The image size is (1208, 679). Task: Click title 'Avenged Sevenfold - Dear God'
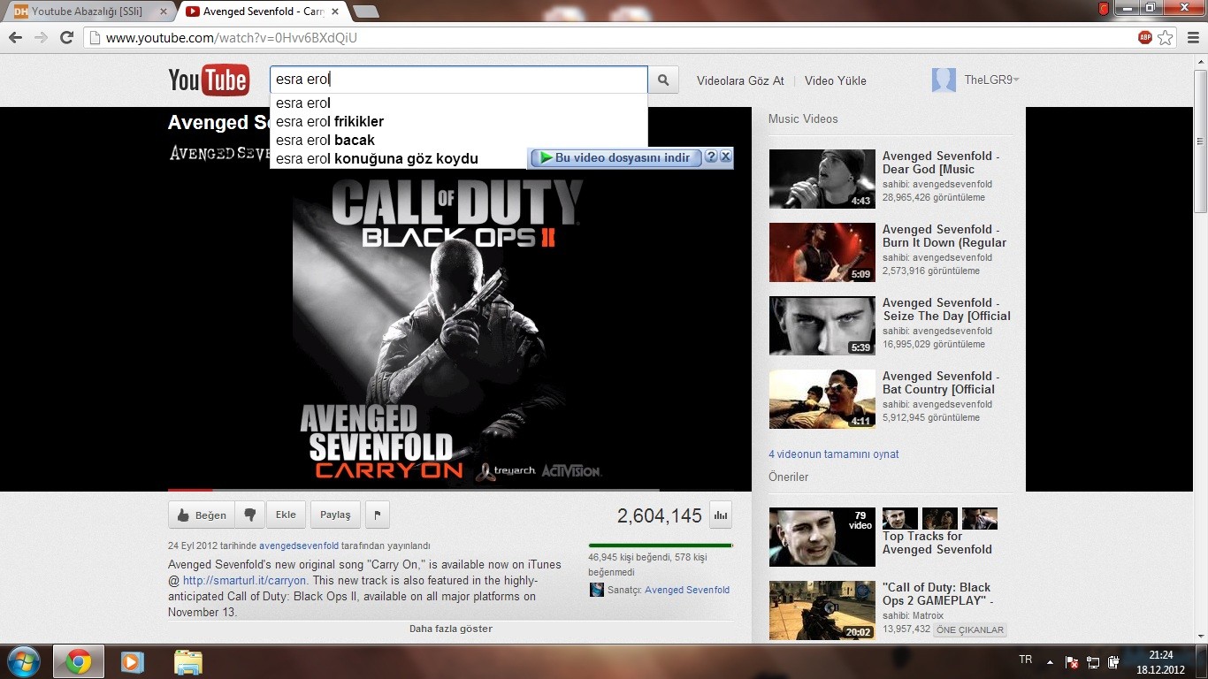pyautogui.click(x=941, y=163)
